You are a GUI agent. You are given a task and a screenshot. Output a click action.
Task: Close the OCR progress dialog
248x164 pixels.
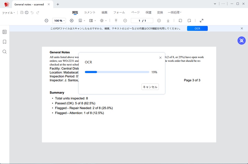pos(160,58)
